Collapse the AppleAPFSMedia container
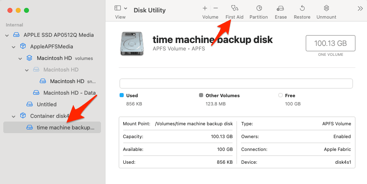Viewport: 367px width, 184px height. point(14,47)
